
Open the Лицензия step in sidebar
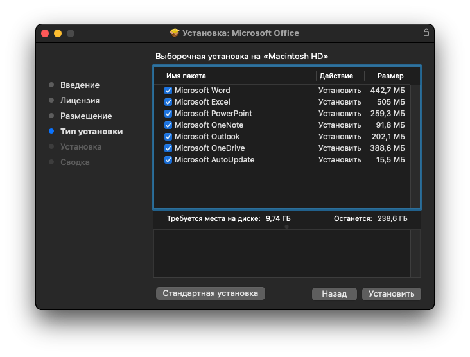click(80, 101)
